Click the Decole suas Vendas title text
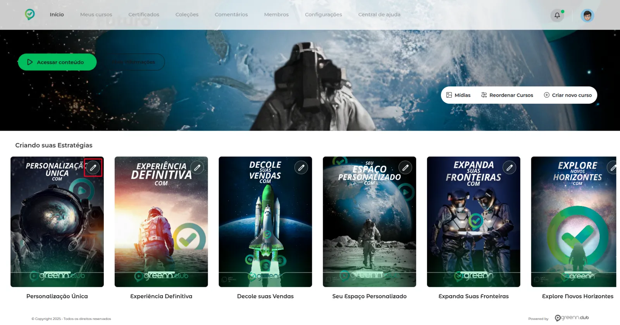The image size is (620, 325). pyautogui.click(x=265, y=296)
